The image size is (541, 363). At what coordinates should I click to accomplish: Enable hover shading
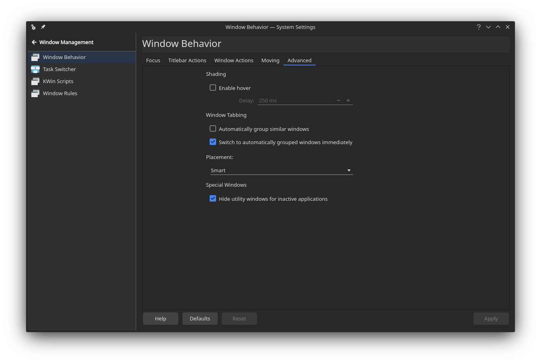click(213, 88)
